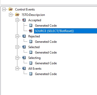Click the All Events icon

pyautogui.click(x=24, y=68)
